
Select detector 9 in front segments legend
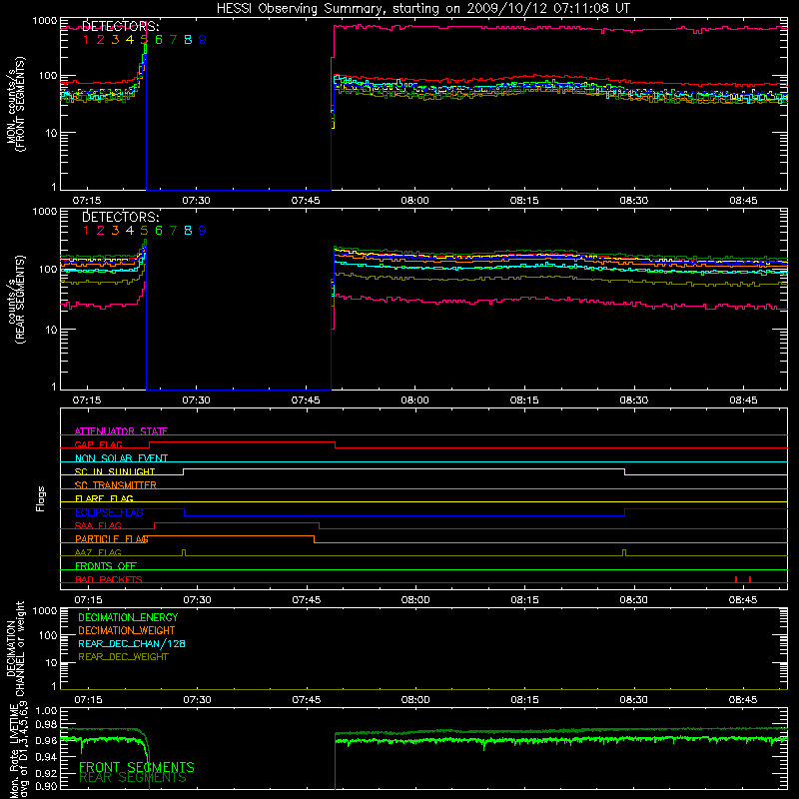203,40
